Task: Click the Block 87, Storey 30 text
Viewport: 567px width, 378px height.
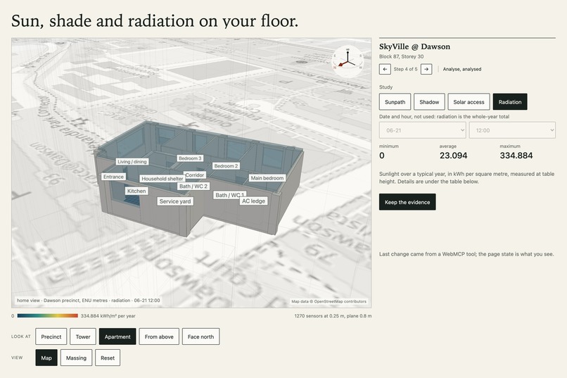Action: coord(402,56)
